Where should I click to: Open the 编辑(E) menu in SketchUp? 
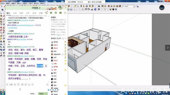pos(8,3)
